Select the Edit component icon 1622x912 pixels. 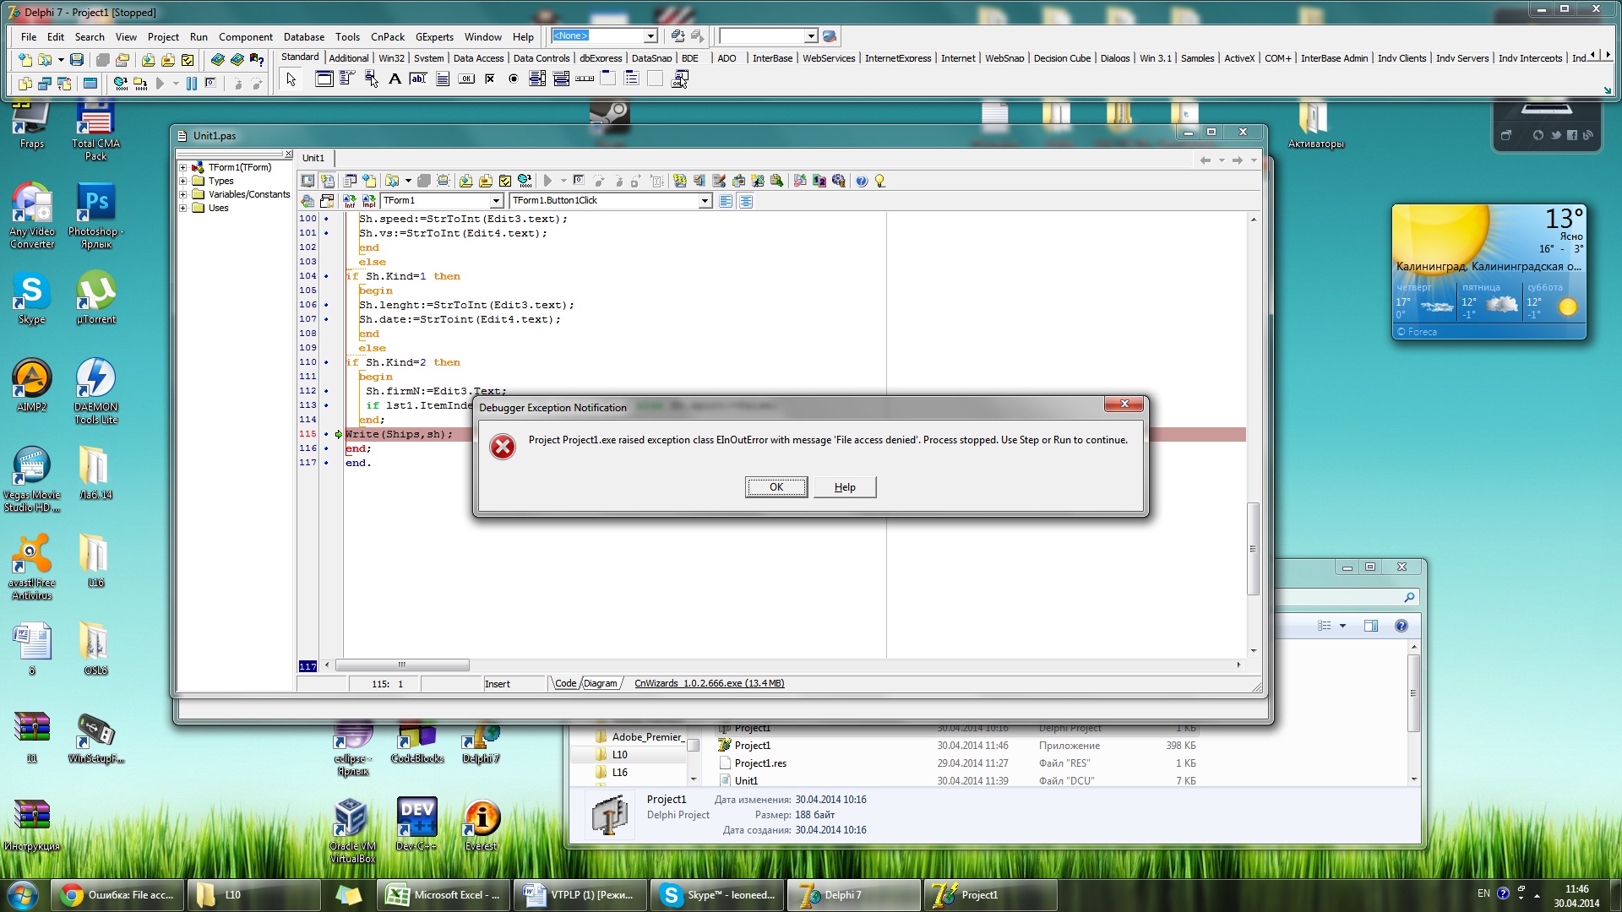[x=417, y=79]
